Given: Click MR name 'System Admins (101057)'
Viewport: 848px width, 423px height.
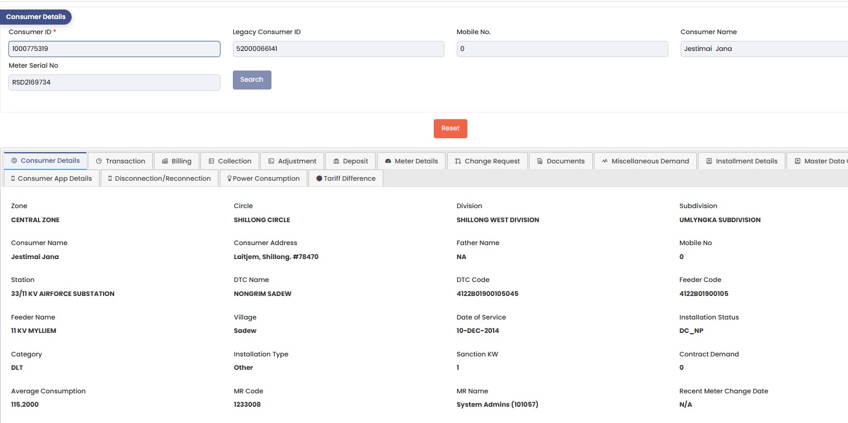Looking at the screenshot, I should [498, 405].
